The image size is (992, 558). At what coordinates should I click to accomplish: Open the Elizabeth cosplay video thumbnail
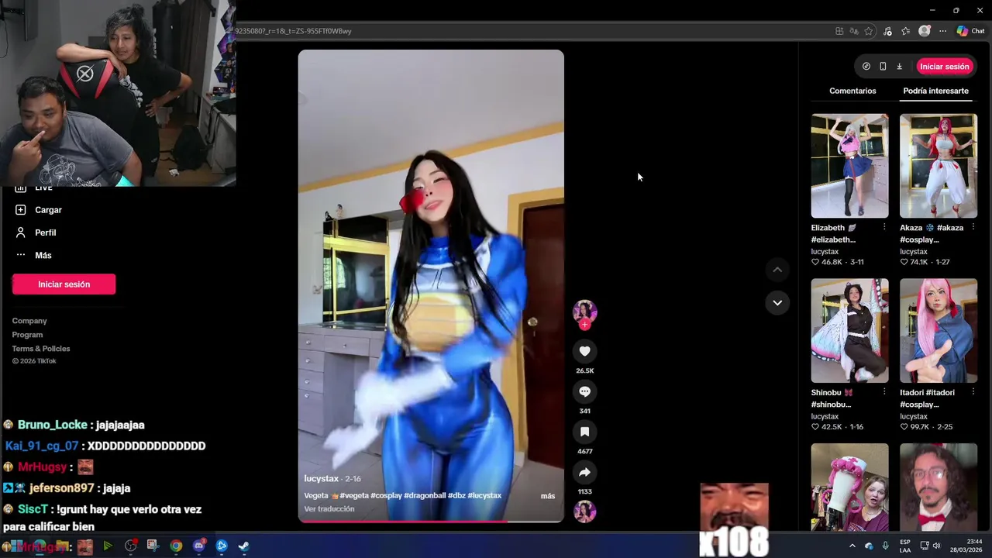point(849,166)
